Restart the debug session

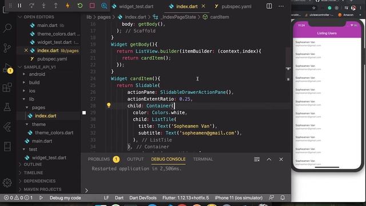tap(80, 6)
